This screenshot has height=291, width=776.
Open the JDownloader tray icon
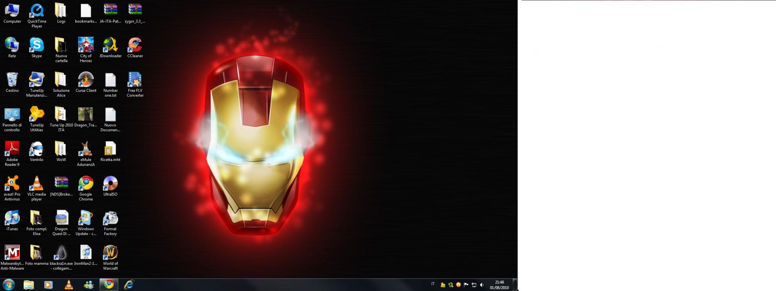pos(450,285)
